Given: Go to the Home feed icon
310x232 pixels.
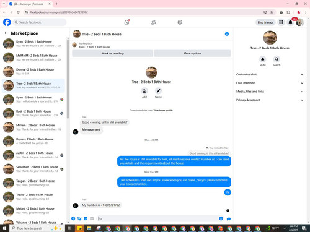Looking at the screenshot, I should coord(126,22).
